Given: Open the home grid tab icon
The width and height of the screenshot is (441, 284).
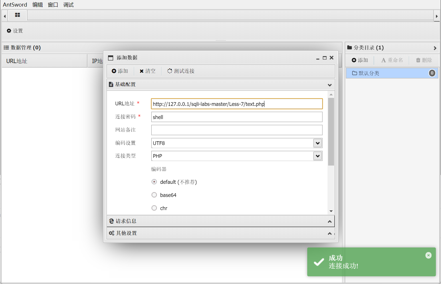Looking at the screenshot, I should [x=17, y=15].
